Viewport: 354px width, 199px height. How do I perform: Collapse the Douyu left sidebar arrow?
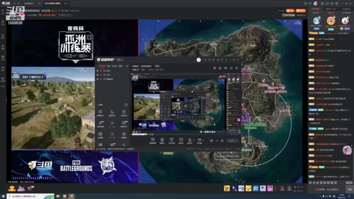coord(6,100)
